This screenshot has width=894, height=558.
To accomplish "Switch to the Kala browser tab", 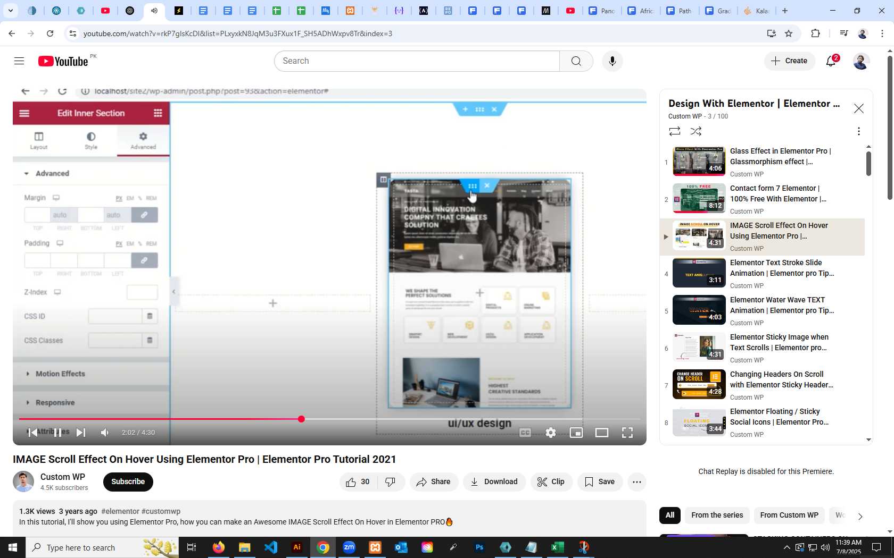I will (x=756, y=11).
